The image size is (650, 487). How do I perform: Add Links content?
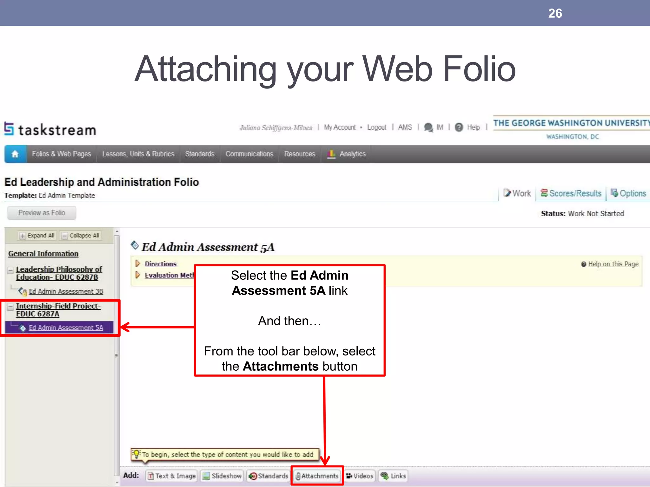pos(393,476)
